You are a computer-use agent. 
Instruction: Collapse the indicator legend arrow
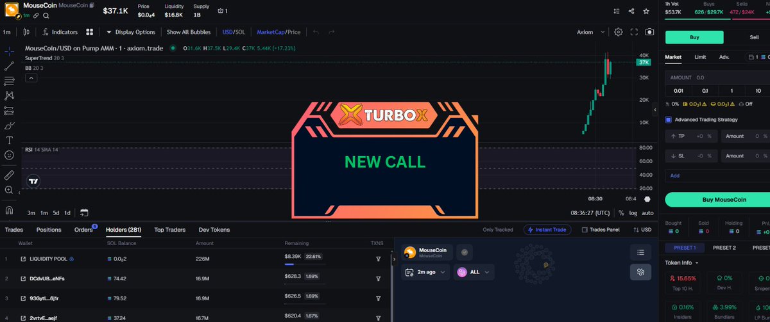pos(30,77)
